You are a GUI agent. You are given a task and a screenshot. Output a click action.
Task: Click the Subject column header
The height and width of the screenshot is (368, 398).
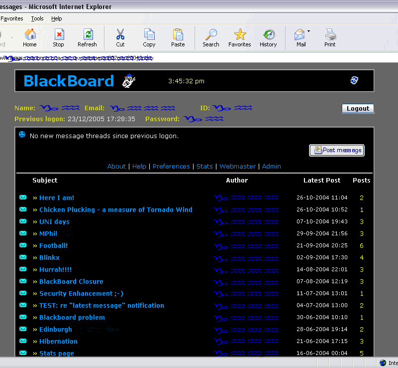(45, 180)
